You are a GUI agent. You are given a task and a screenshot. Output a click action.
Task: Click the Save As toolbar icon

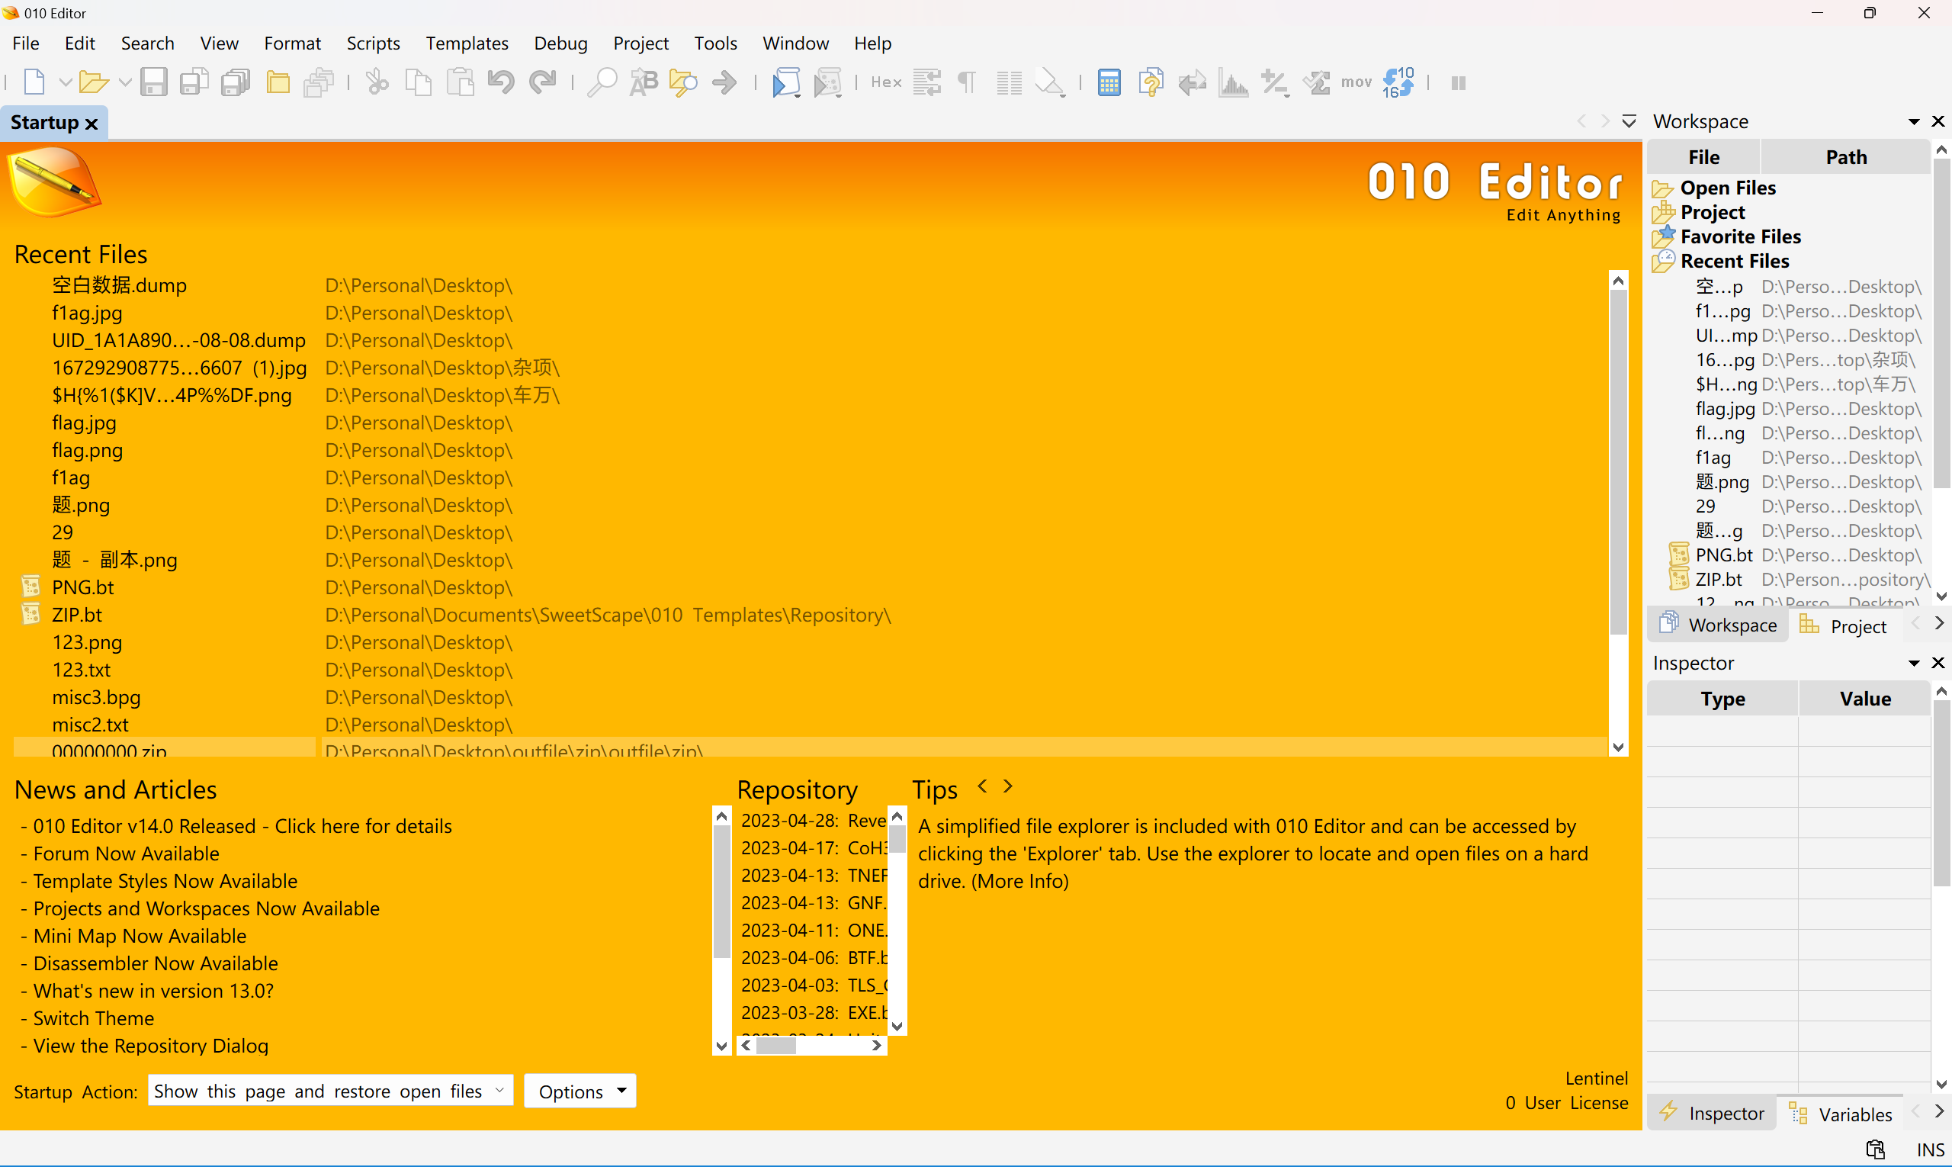click(x=194, y=82)
